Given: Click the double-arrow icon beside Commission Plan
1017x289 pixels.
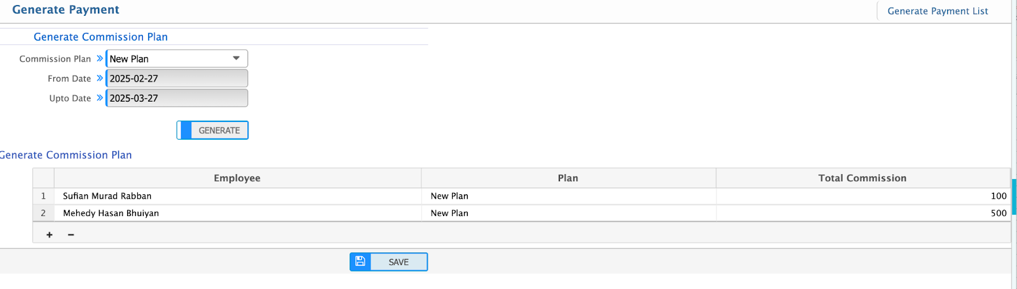Looking at the screenshot, I should (x=100, y=58).
